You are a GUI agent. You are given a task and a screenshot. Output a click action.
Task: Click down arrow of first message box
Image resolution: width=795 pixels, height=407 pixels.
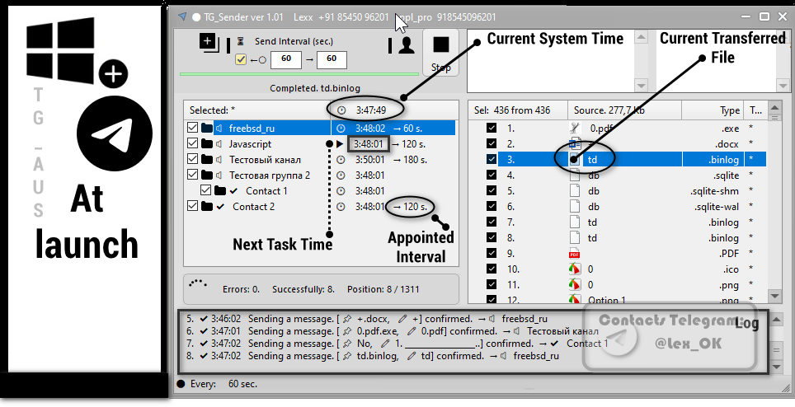click(642, 86)
